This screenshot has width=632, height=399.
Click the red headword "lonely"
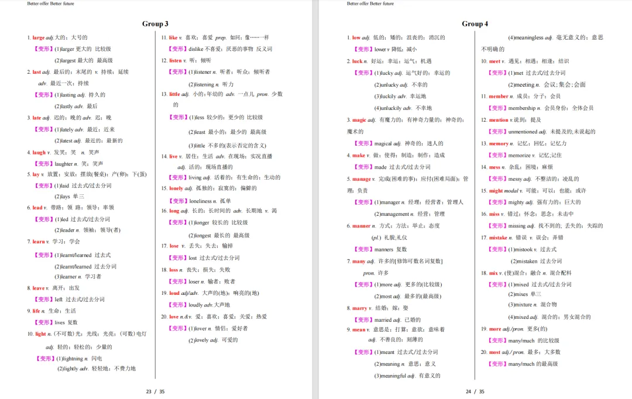pos(176,188)
